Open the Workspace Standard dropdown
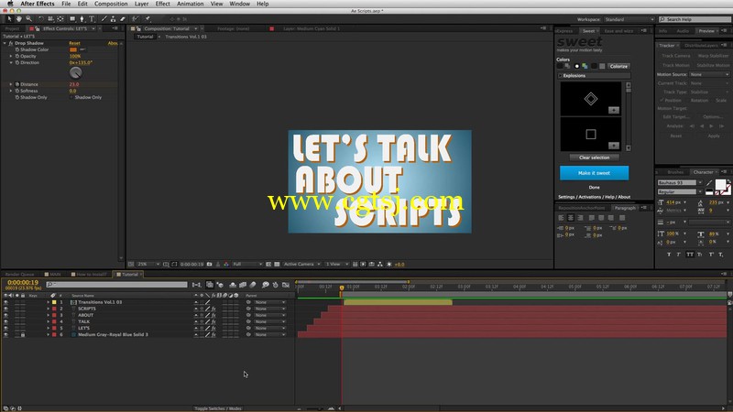Viewport: 733px width, 412px height. click(629, 19)
